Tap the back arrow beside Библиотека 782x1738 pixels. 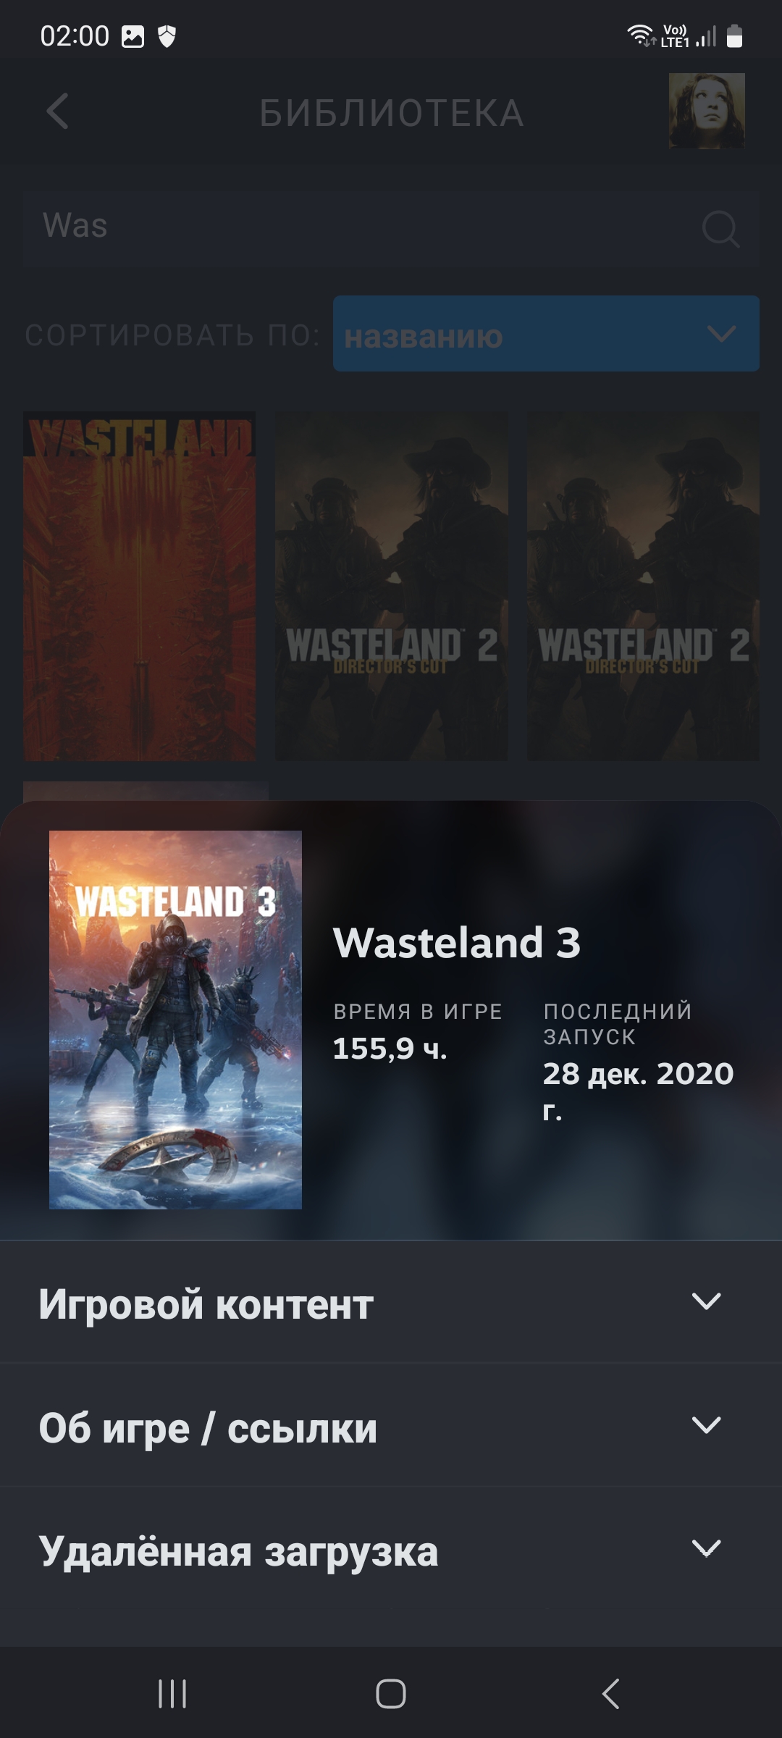pos(57,112)
